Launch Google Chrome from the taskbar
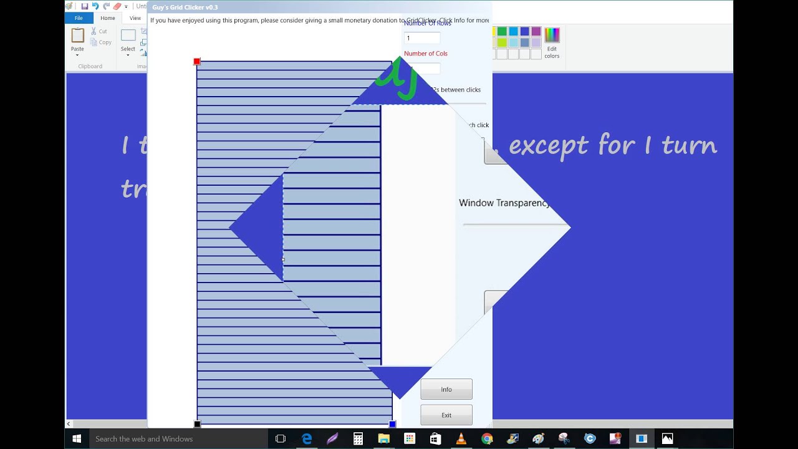The height and width of the screenshot is (449, 798). [x=487, y=439]
